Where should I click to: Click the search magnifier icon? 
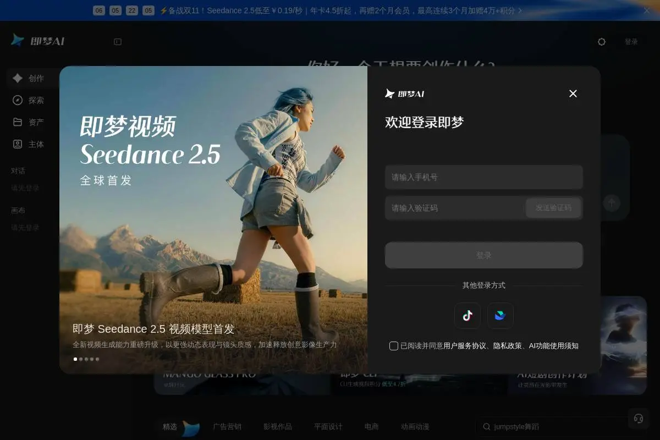(487, 427)
